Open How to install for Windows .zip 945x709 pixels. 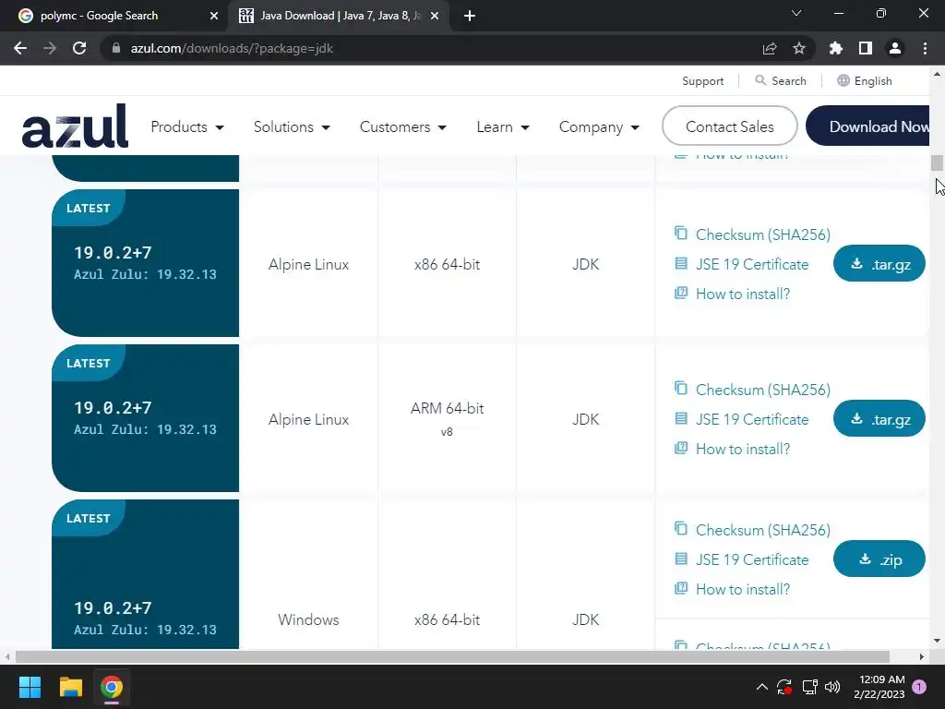tap(743, 589)
